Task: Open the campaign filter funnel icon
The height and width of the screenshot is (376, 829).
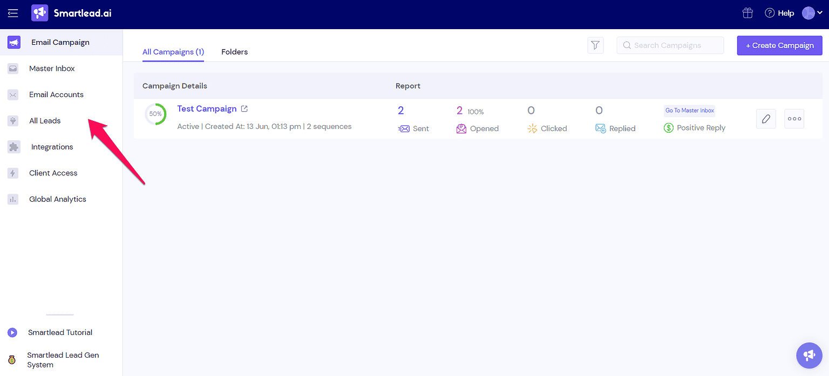Action: tap(595, 45)
